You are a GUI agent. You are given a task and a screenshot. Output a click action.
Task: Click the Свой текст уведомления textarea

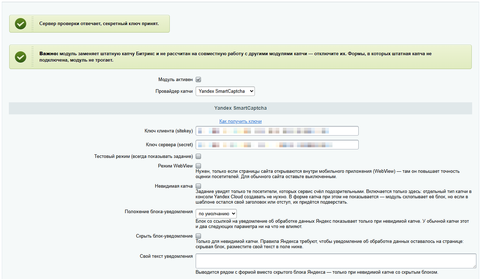click(336, 261)
